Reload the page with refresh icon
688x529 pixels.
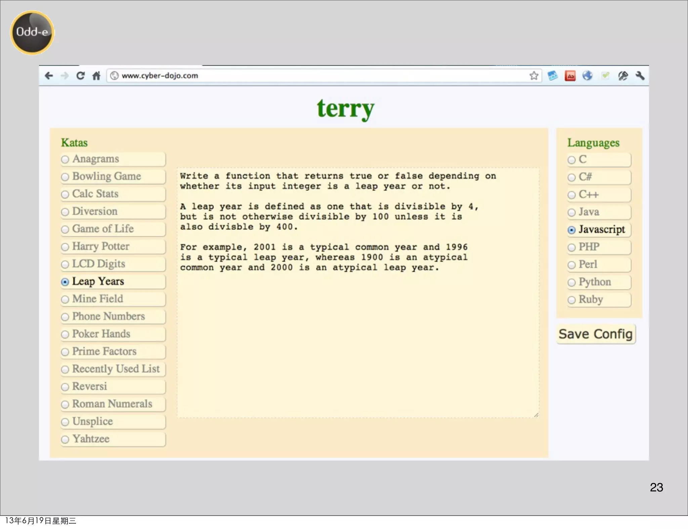click(80, 76)
